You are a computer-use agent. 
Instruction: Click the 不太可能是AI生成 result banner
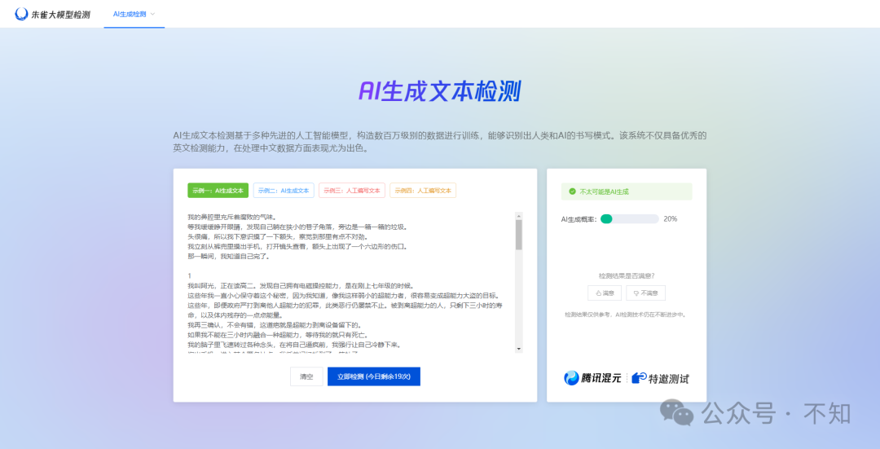click(626, 191)
